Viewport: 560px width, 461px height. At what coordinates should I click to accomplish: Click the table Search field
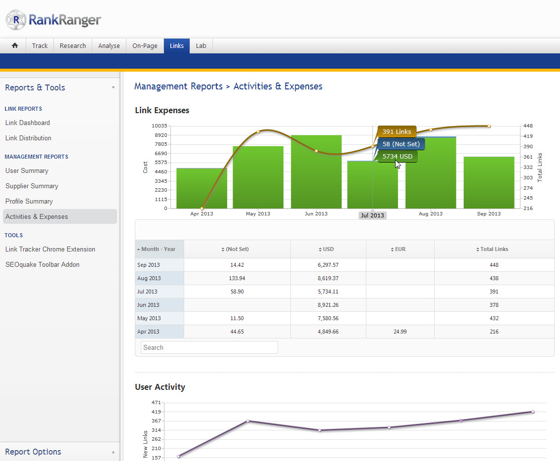pos(209,347)
